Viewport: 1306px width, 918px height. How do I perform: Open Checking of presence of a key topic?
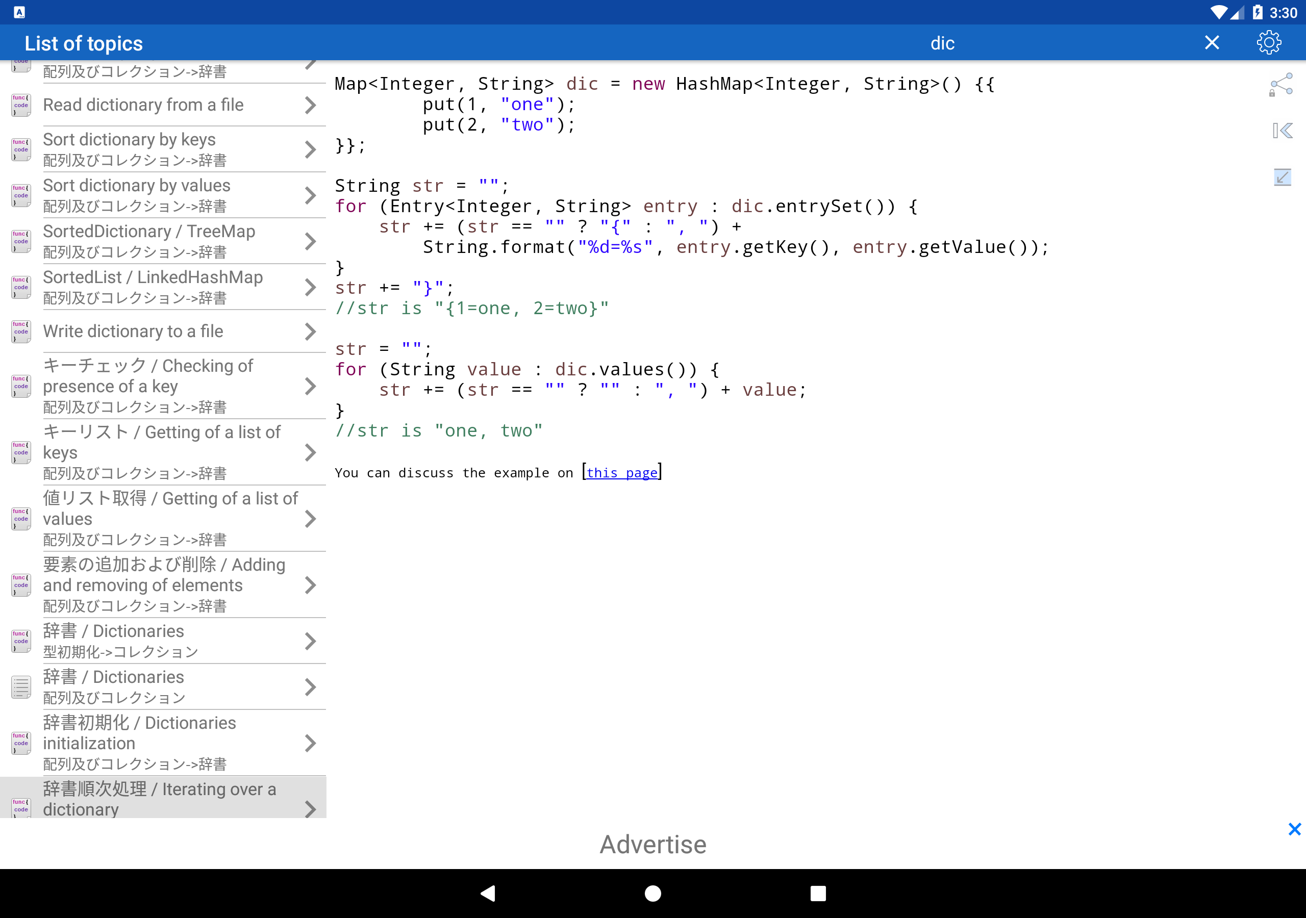point(163,386)
